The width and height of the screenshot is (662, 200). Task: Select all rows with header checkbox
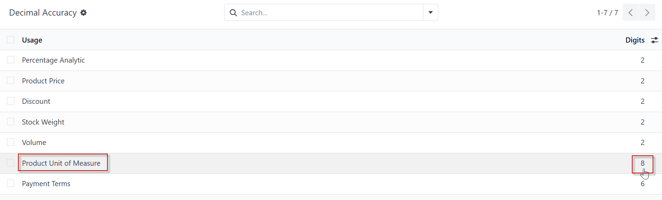(x=11, y=40)
